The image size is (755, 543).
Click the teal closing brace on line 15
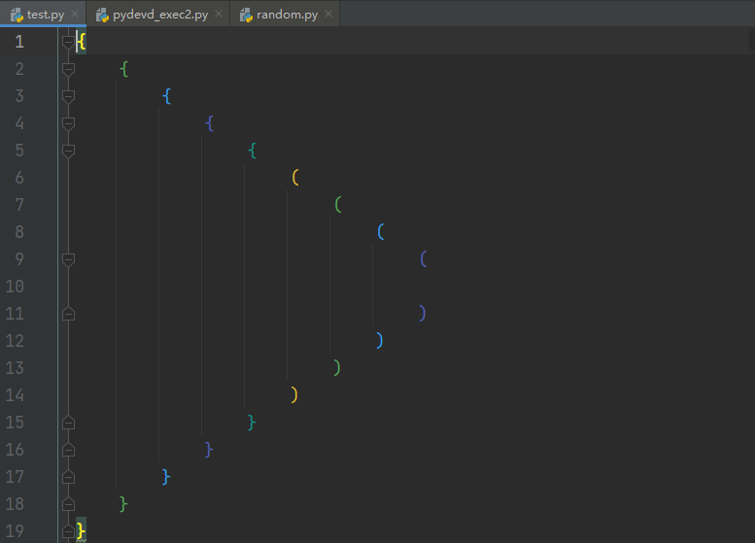tap(252, 423)
